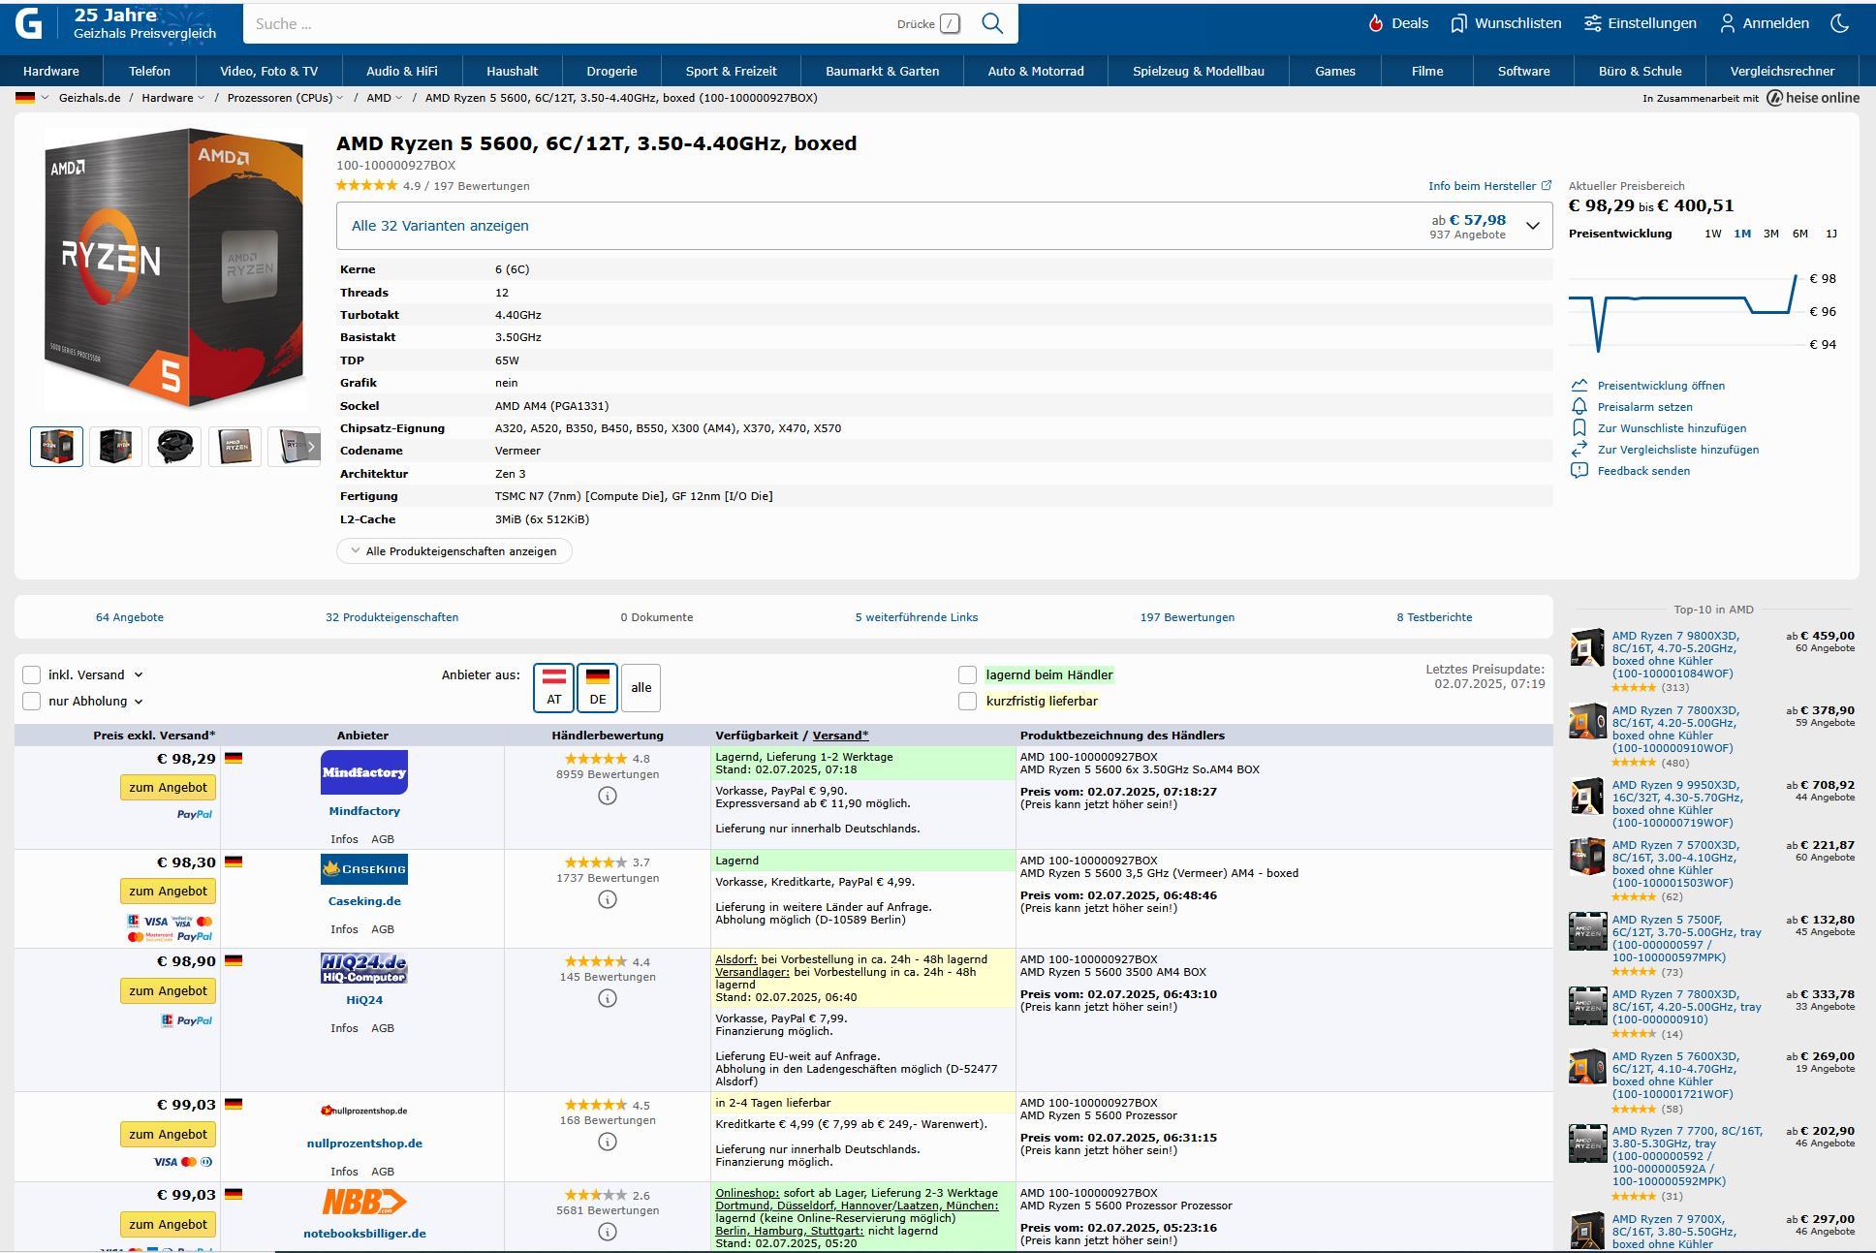Click zum Angebot for Caseking

click(x=168, y=891)
